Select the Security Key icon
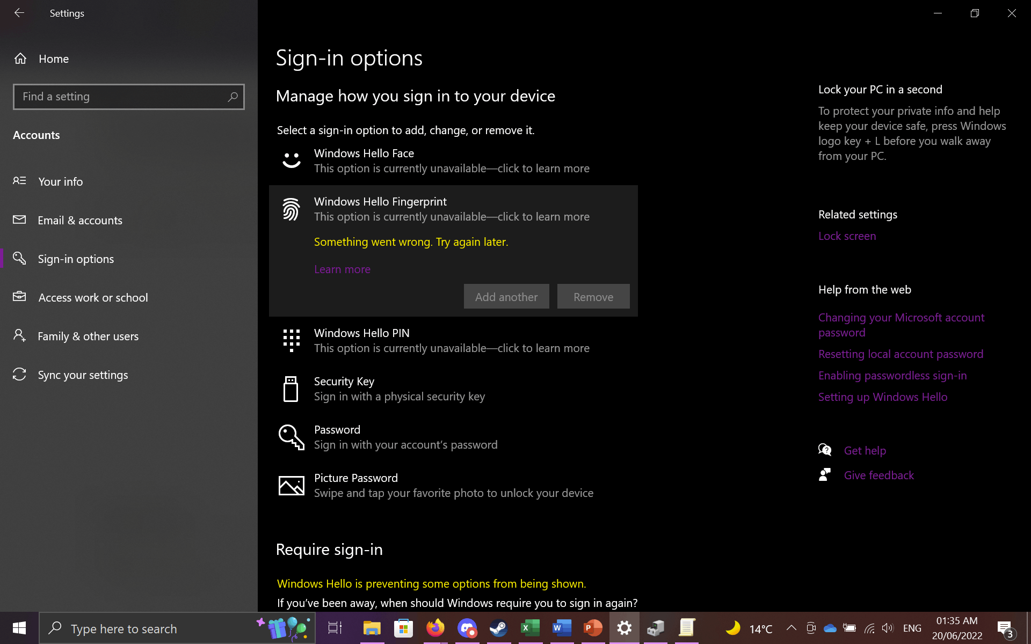1031x644 pixels. tap(291, 388)
